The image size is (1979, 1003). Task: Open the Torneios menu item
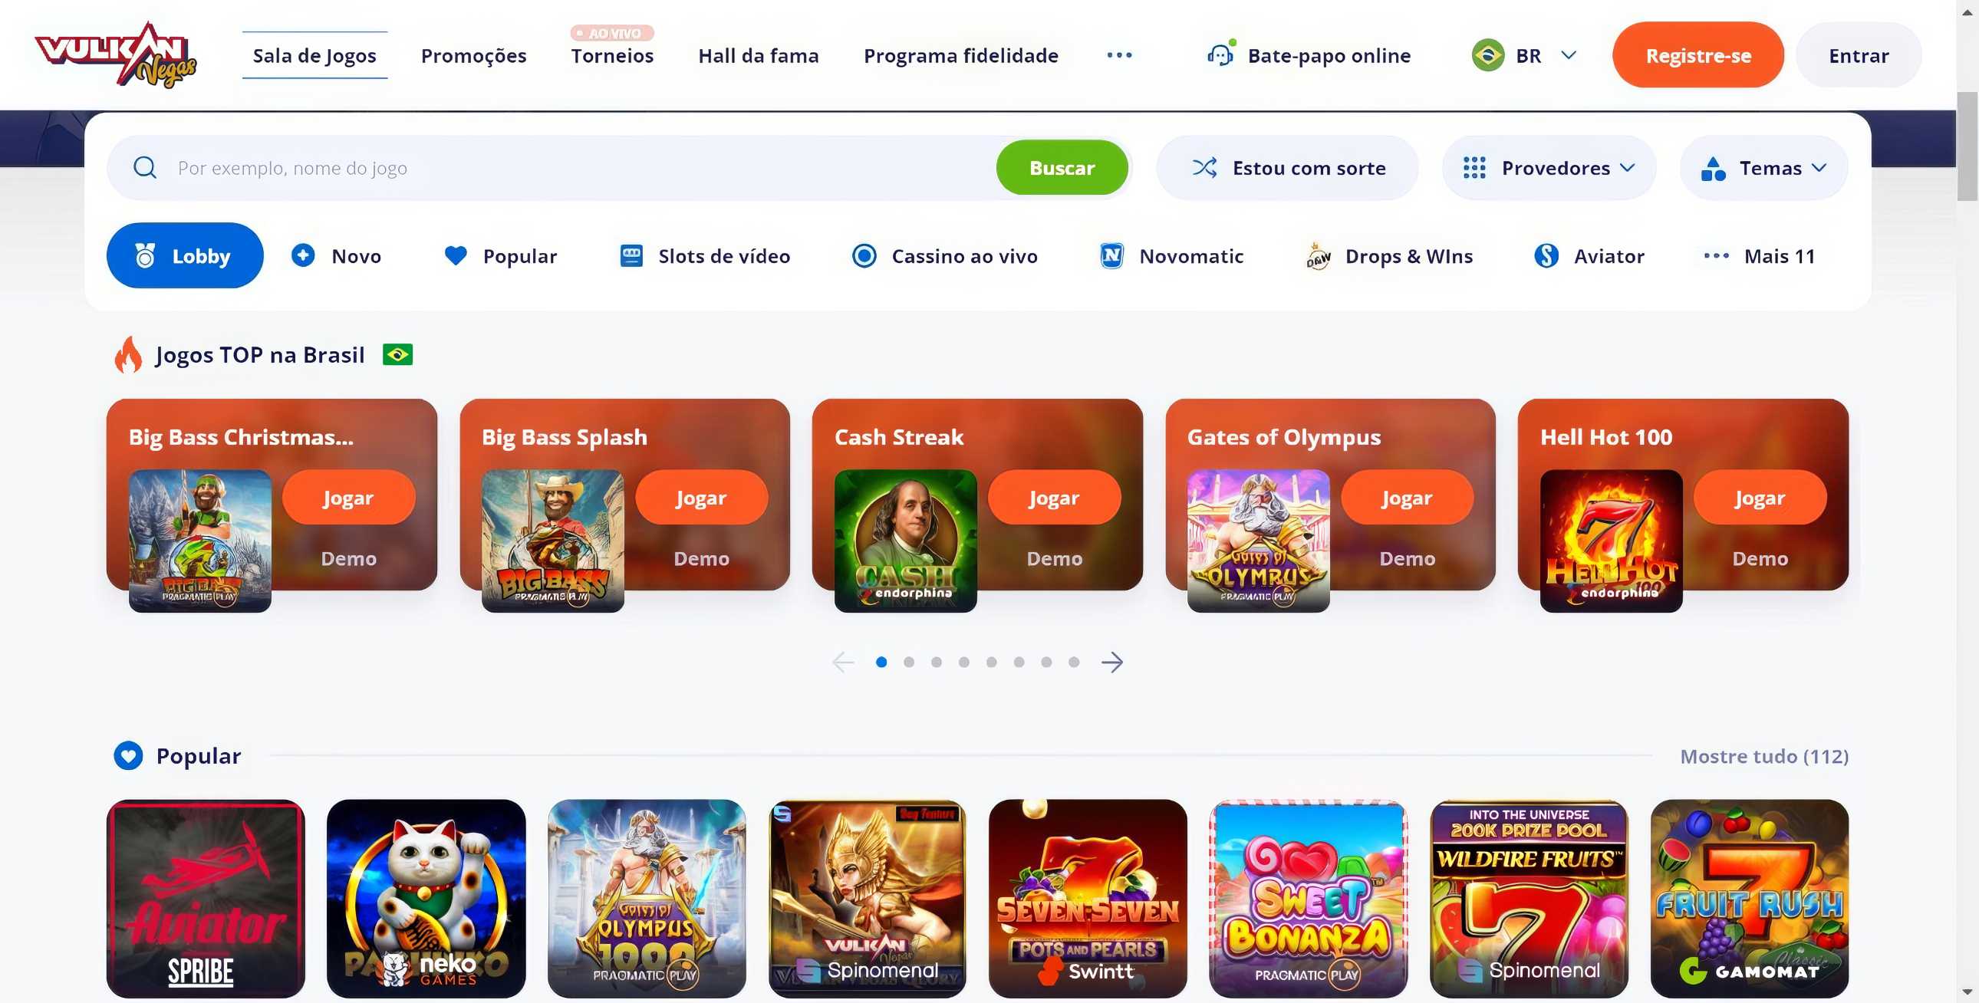(611, 55)
